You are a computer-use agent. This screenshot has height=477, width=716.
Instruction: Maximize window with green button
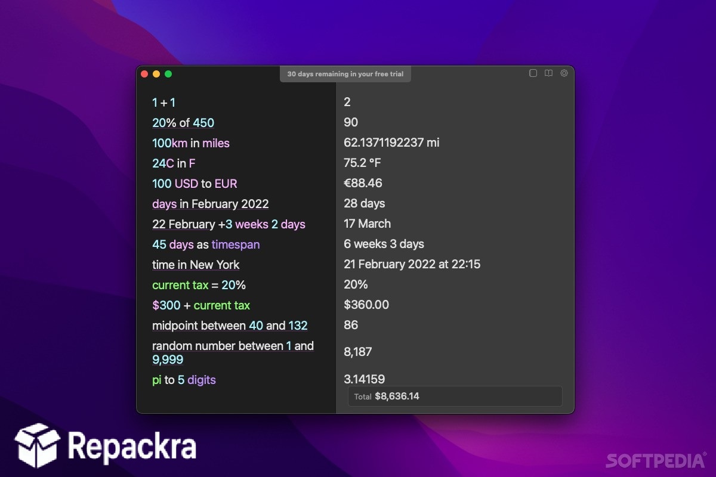point(168,74)
